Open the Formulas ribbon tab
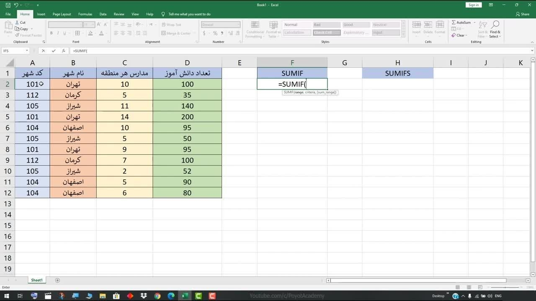This screenshot has width=536, height=301. (85, 14)
